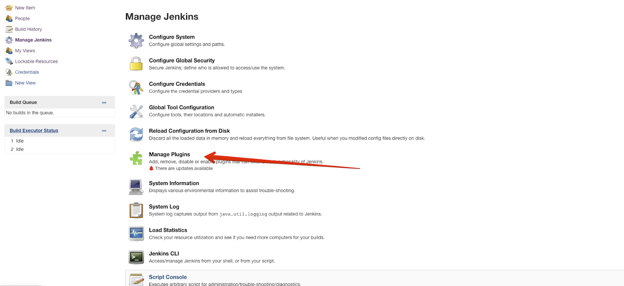This screenshot has height=286, width=624.
Task: Click the Credentials keys icon in sidebar
Action: click(9, 72)
